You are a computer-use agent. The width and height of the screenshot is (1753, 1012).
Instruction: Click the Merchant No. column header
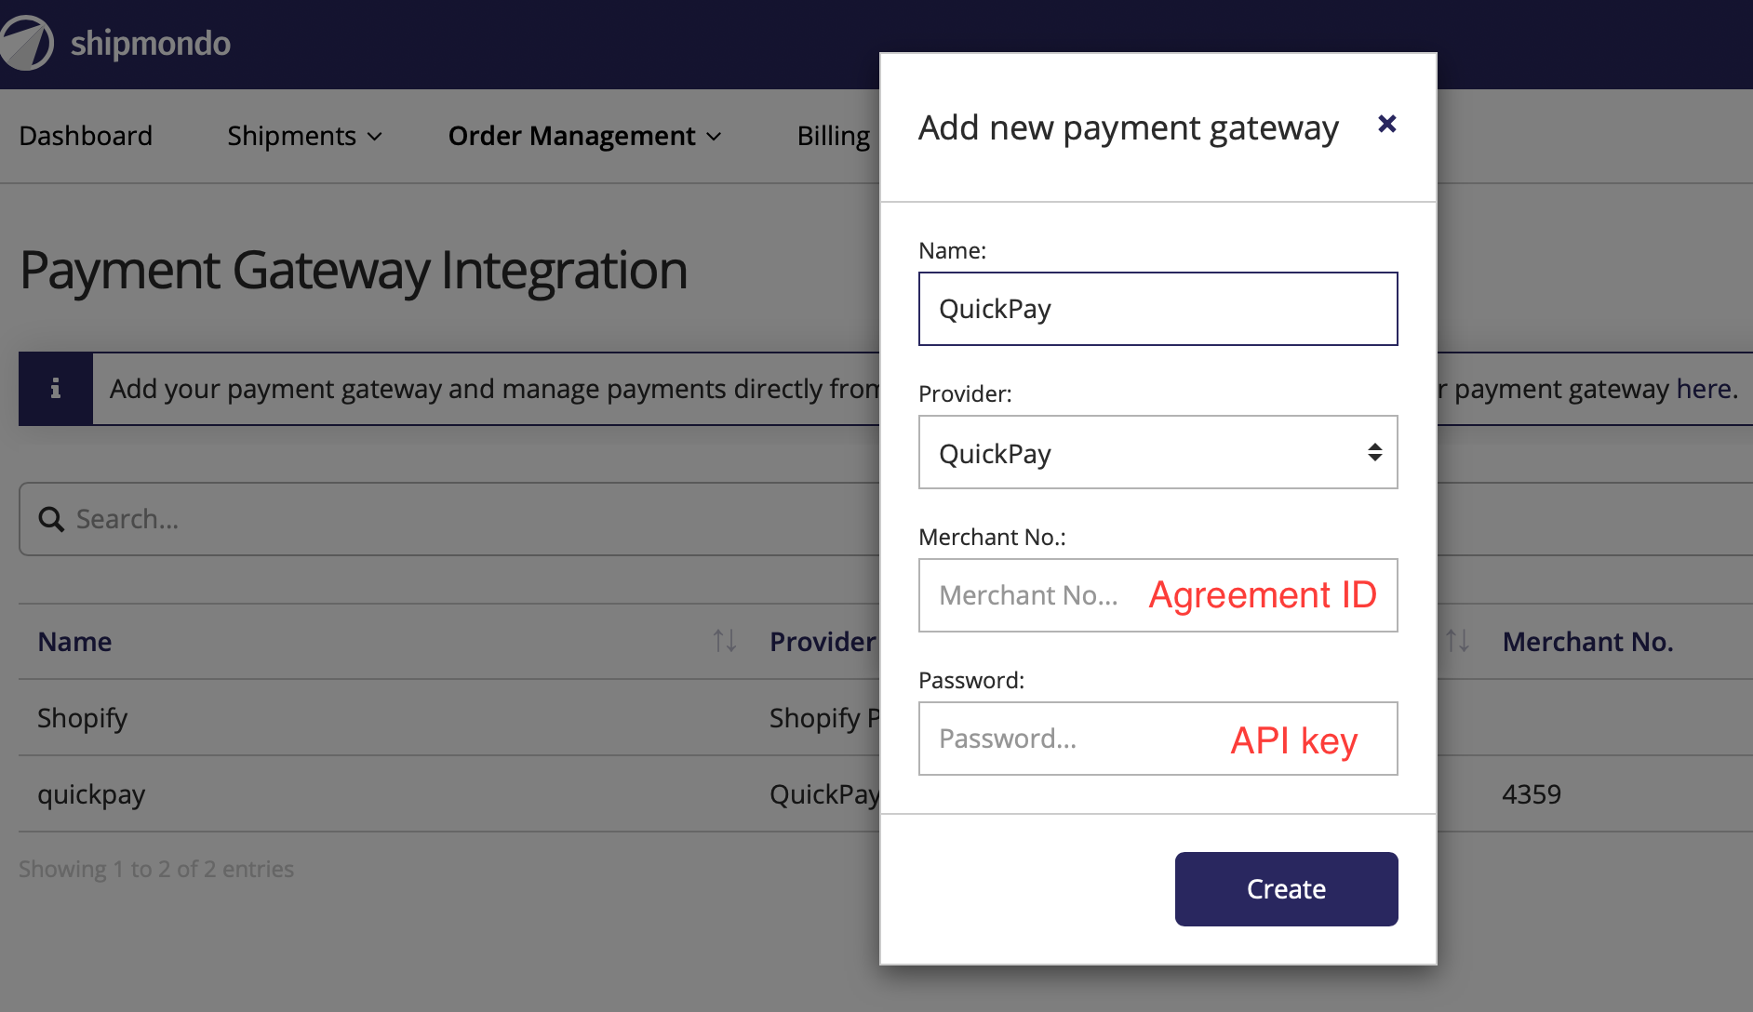(x=1587, y=641)
